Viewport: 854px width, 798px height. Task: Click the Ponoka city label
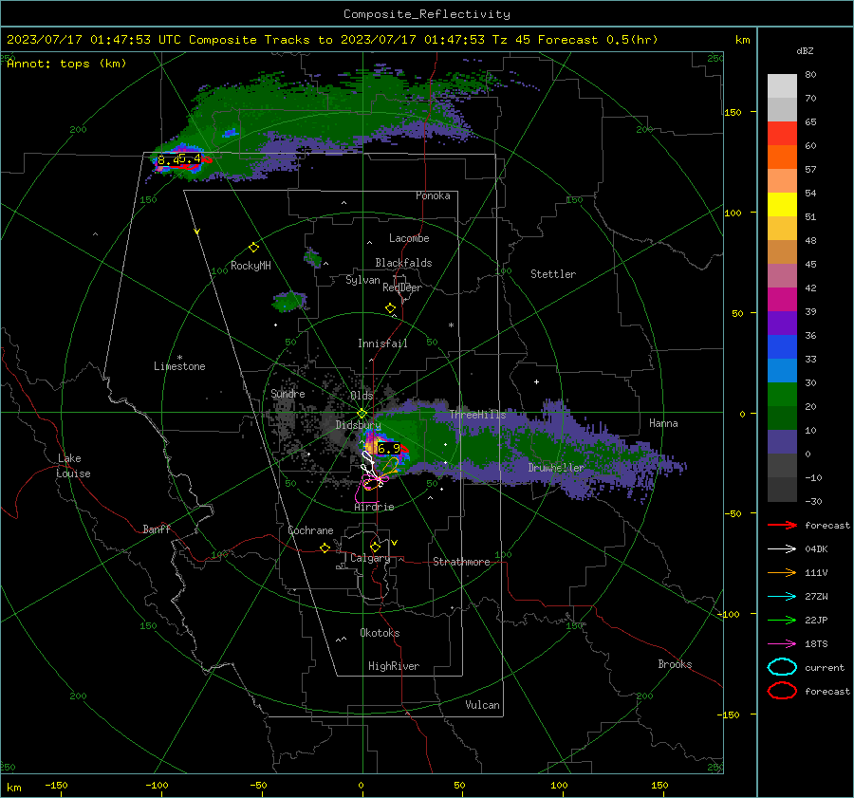[x=433, y=195]
